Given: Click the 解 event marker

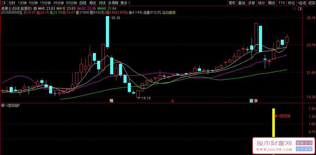Looking at the screenshot, I should pos(251,101).
